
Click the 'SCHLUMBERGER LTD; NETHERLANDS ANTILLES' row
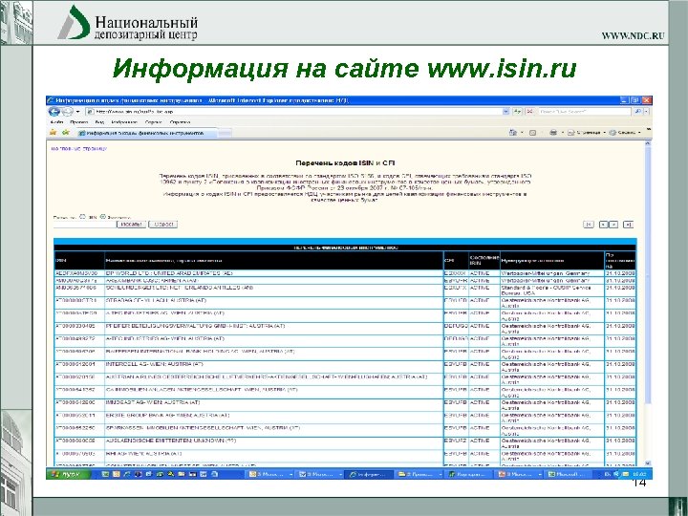pyautogui.click(x=345, y=290)
